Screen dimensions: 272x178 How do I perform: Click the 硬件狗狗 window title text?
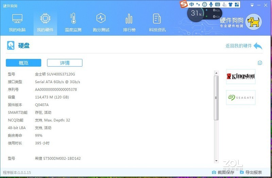10,6
